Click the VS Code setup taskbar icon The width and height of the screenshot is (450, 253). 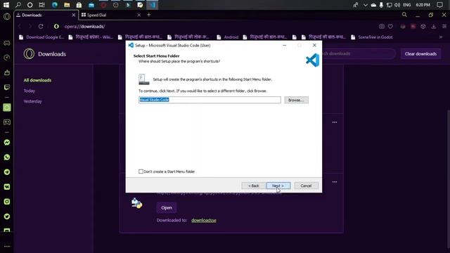click(x=153, y=5)
